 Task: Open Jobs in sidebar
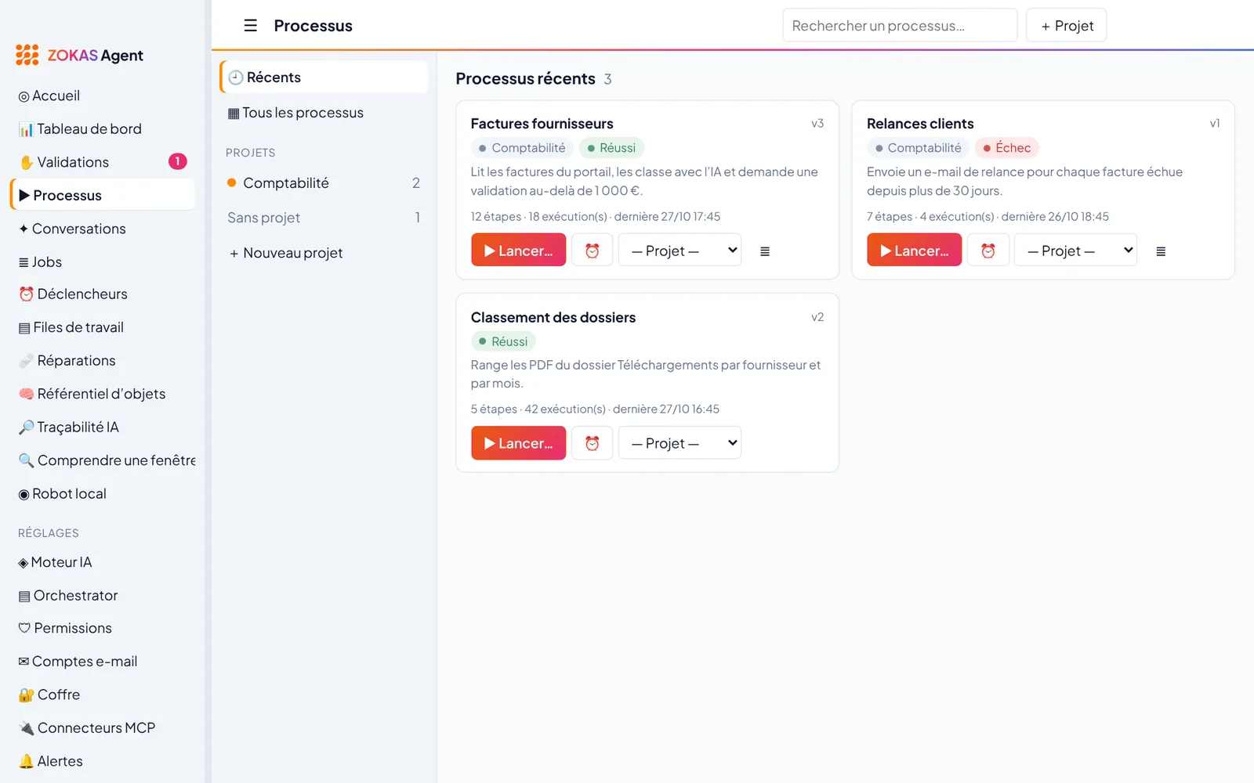102,262
